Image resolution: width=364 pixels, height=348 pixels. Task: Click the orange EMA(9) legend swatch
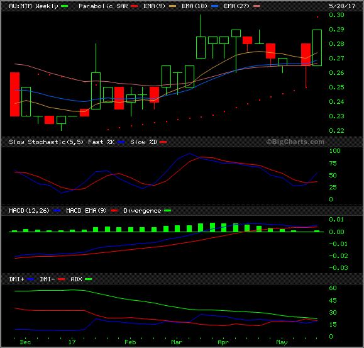pos(172,6)
